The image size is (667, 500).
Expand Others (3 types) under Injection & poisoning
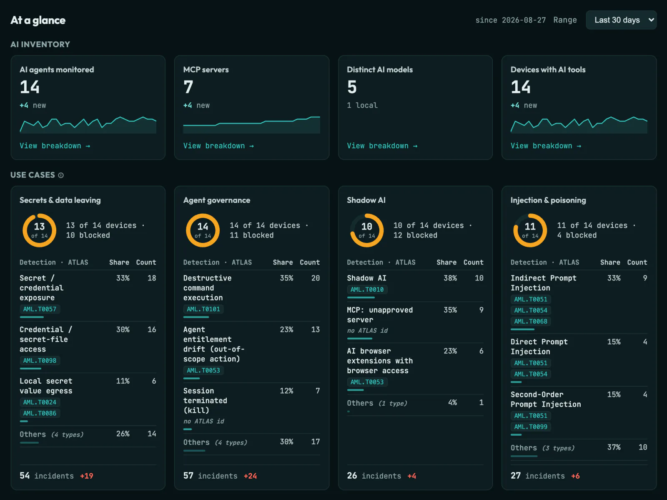click(x=579, y=449)
